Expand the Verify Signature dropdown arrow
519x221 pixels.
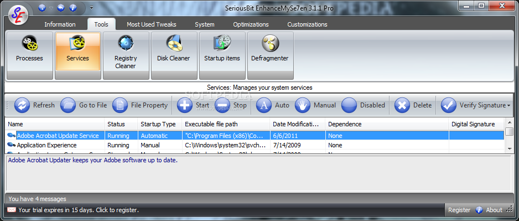click(508, 106)
